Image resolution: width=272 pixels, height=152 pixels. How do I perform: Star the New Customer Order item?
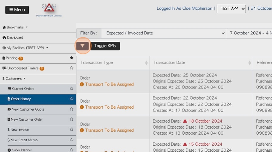(71, 119)
